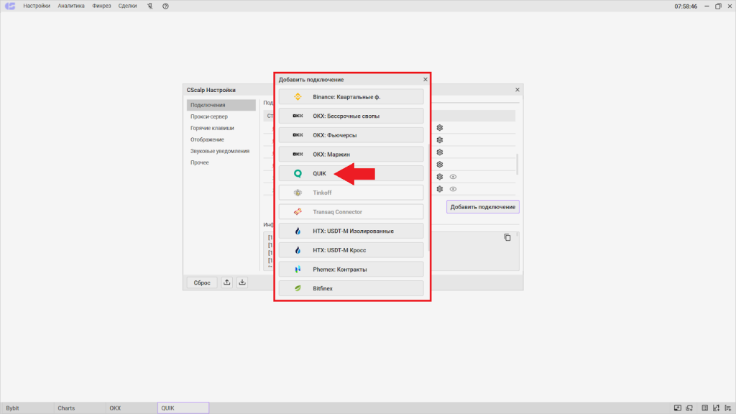The width and height of the screenshot is (736, 414).
Task: Click the HTX: USDT-M Изолированные flame icon
Action: pyautogui.click(x=298, y=231)
